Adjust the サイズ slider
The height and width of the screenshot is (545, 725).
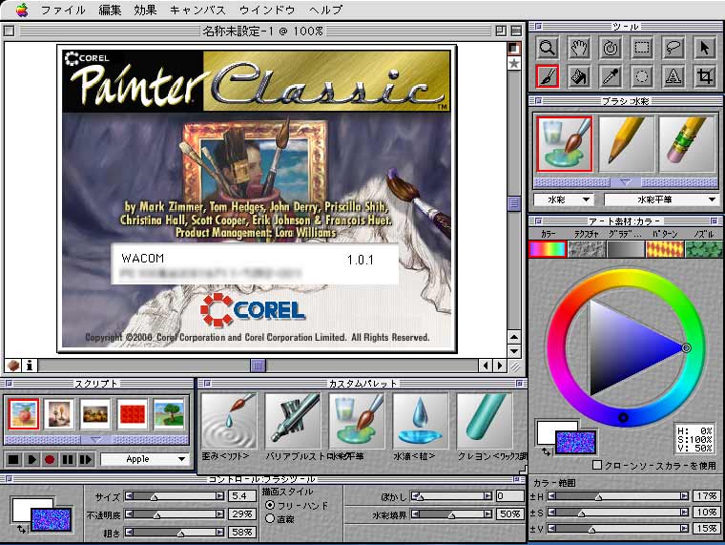pos(175,496)
